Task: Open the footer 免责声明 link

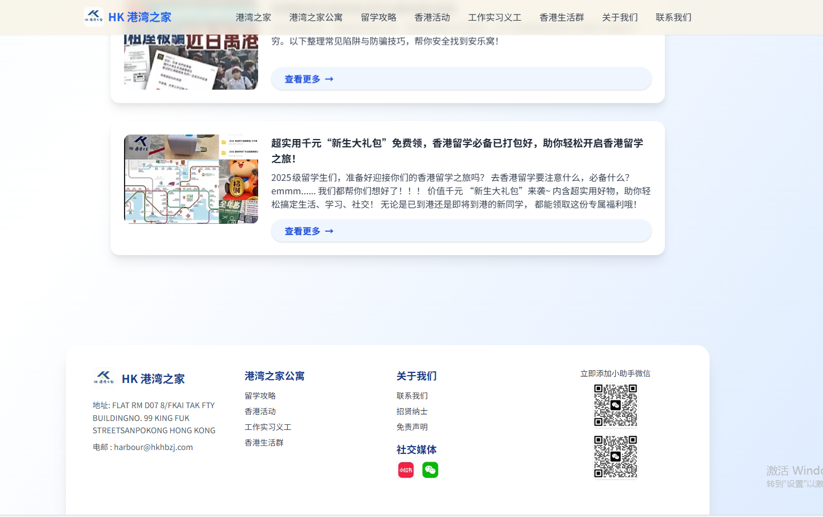Action: (412, 427)
